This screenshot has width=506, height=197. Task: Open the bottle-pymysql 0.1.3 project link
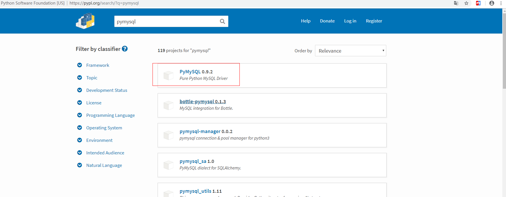coord(203,101)
